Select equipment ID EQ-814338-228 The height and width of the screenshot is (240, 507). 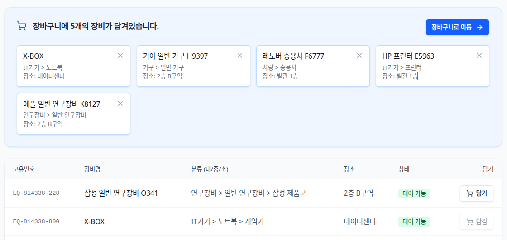click(x=36, y=193)
